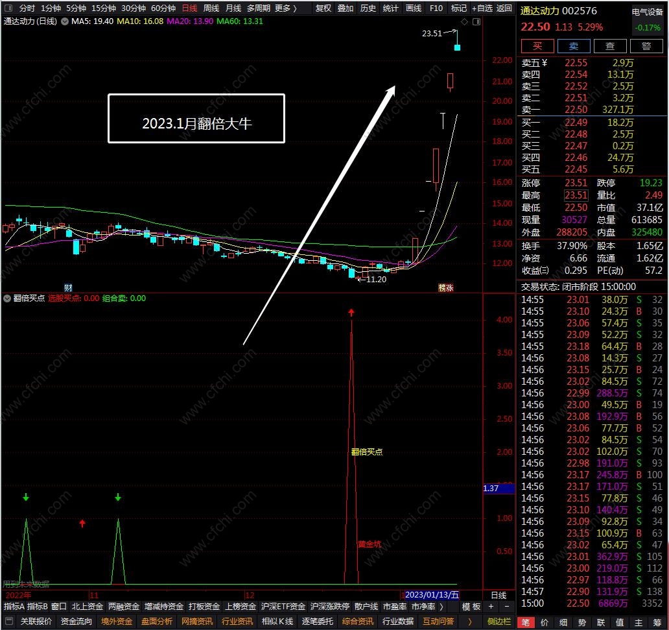This screenshot has height=630, width=669.
Task: Select the 价 price tab in quote panel
Action: pyautogui.click(x=545, y=622)
